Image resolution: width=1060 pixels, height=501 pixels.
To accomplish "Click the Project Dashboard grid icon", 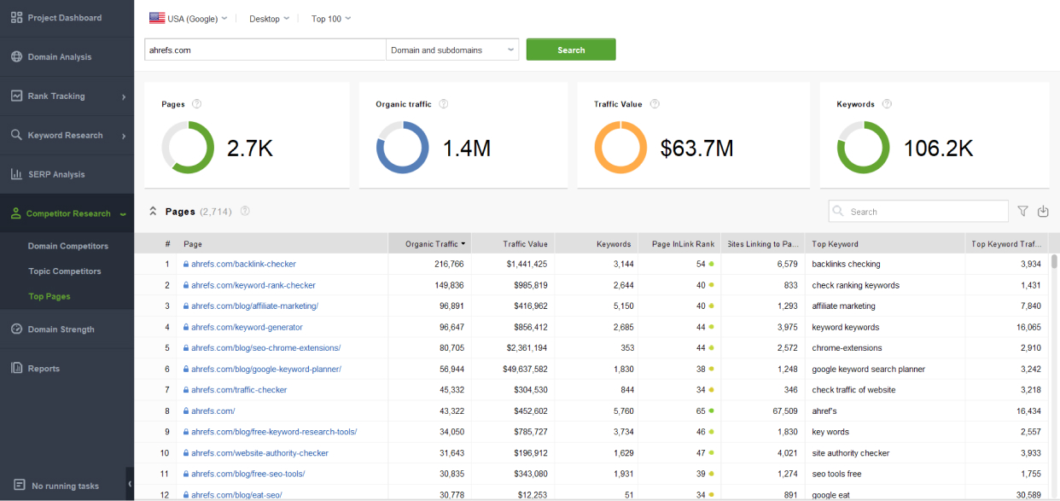I will (x=16, y=18).
